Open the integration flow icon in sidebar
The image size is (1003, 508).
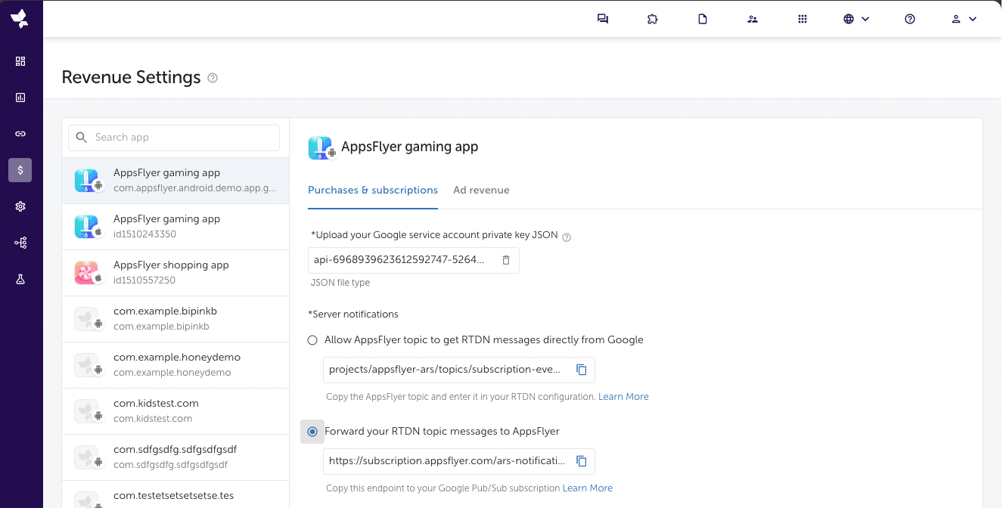point(20,243)
